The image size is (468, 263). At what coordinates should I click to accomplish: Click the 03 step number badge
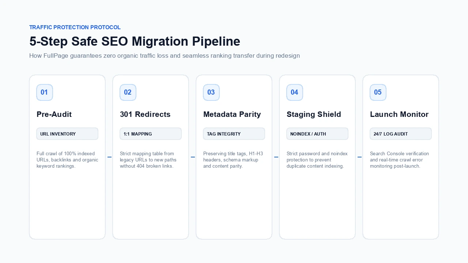(x=211, y=92)
